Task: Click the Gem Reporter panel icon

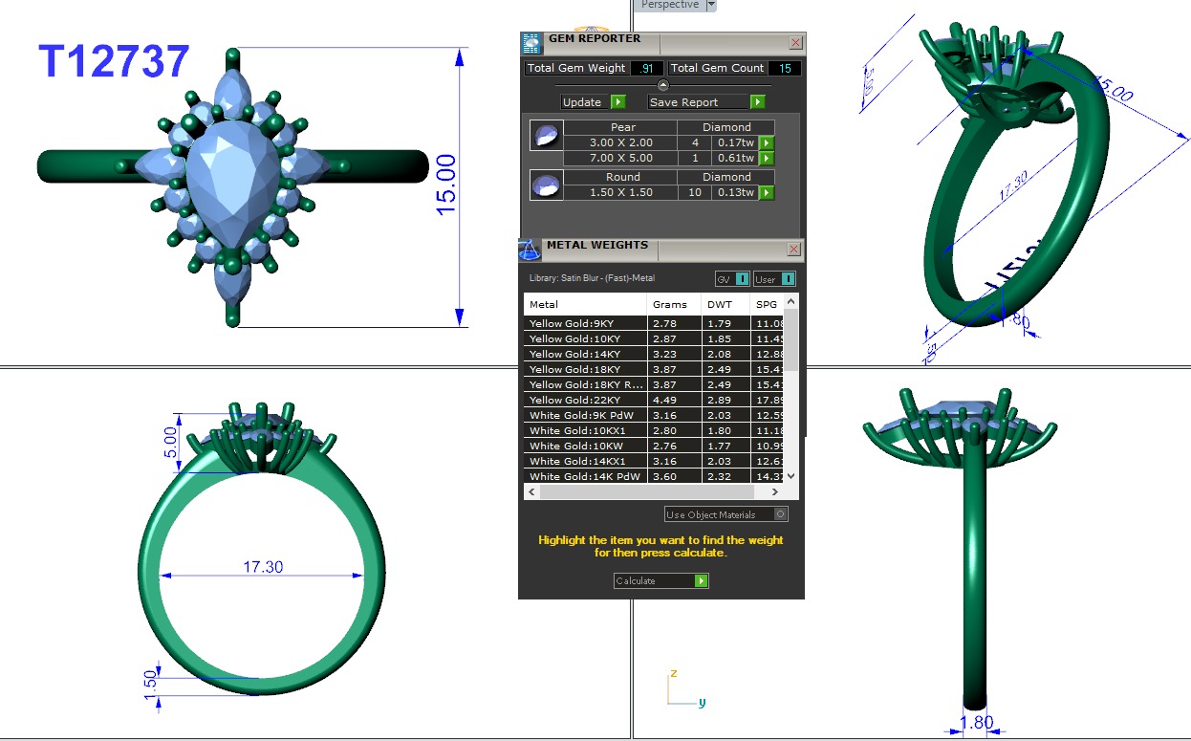Action: point(531,44)
